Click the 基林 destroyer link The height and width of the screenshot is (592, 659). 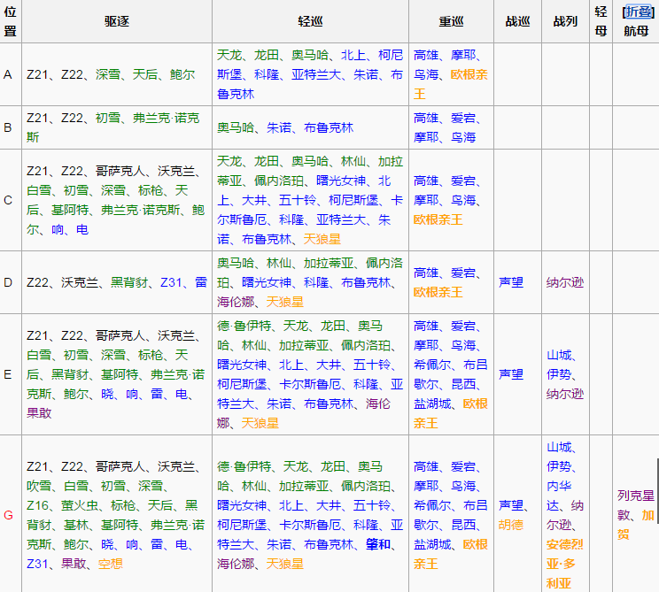[76, 525]
